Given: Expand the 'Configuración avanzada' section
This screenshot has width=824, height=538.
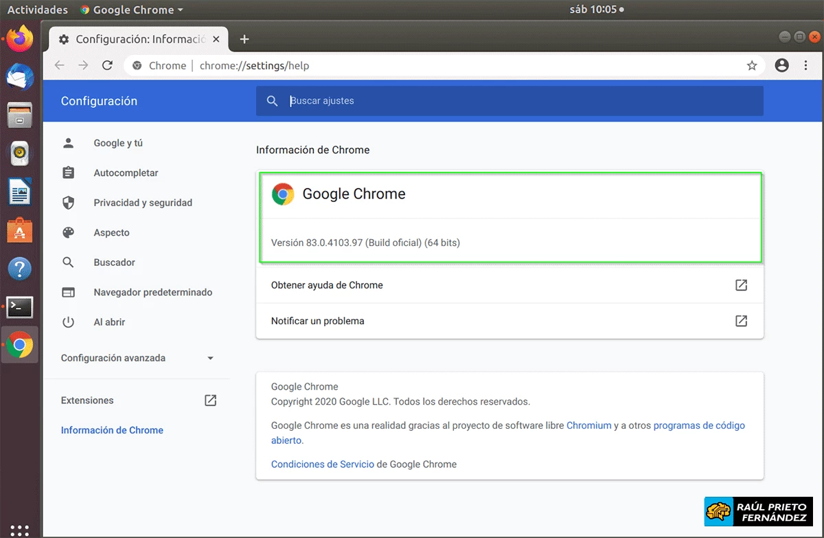Looking at the screenshot, I should [x=209, y=358].
